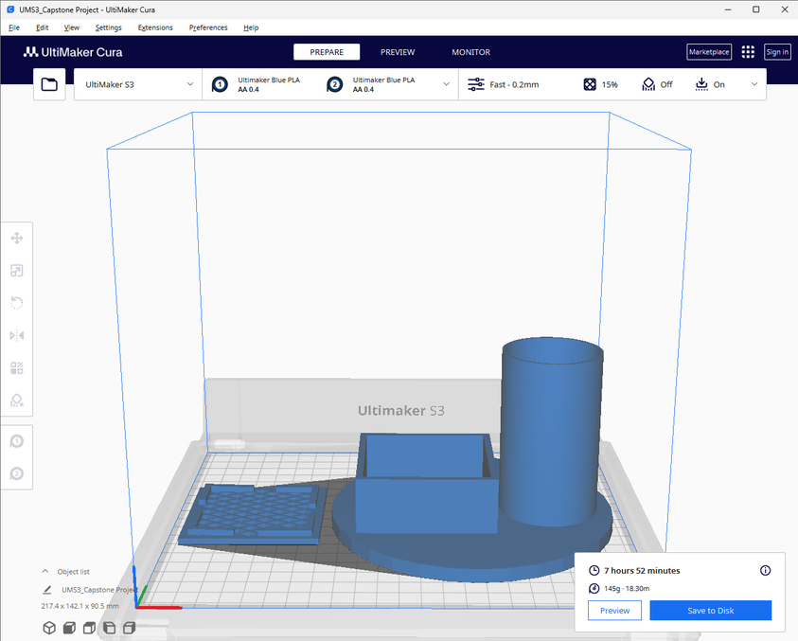Viewport: 798px width, 641px height.
Task: Open the UltiMaker S3 printer dropdown
Action: [x=138, y=84]
